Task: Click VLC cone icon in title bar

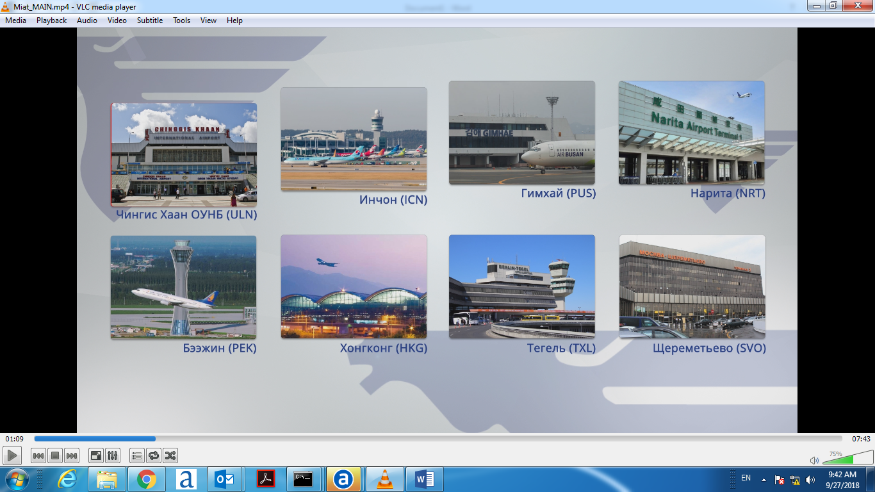Action: (x=6, y=6)
